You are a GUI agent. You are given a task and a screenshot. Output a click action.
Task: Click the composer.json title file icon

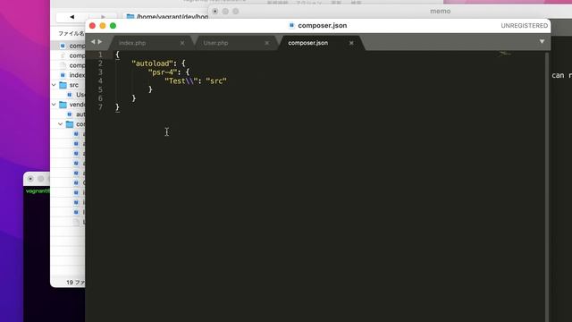click(x=291, y=26)
